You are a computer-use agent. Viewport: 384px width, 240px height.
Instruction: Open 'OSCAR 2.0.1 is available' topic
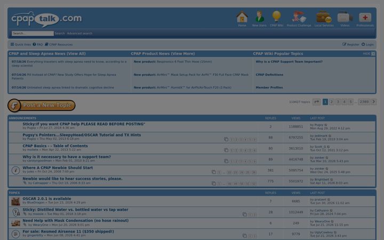tap(47, 198)
